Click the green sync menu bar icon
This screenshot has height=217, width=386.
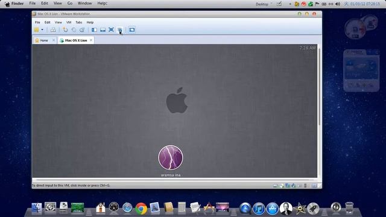point(311,4)
